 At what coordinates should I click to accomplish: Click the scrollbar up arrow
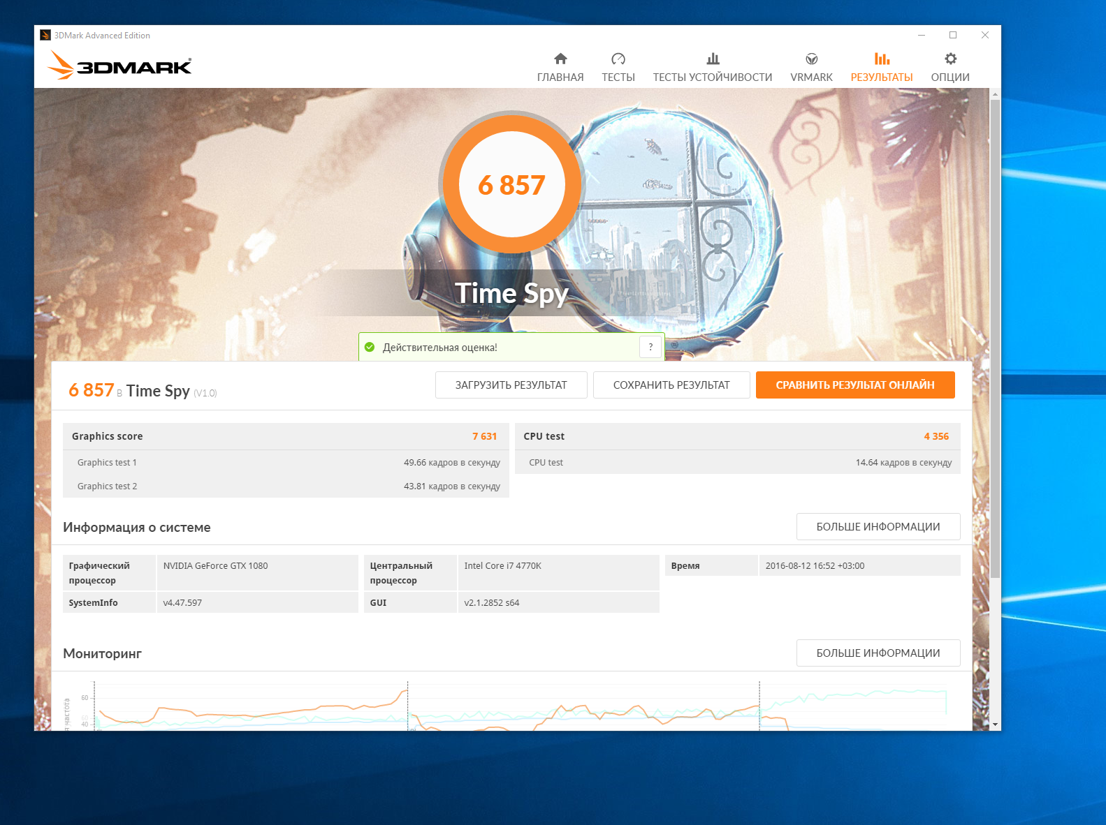click(x=995, y=94)
